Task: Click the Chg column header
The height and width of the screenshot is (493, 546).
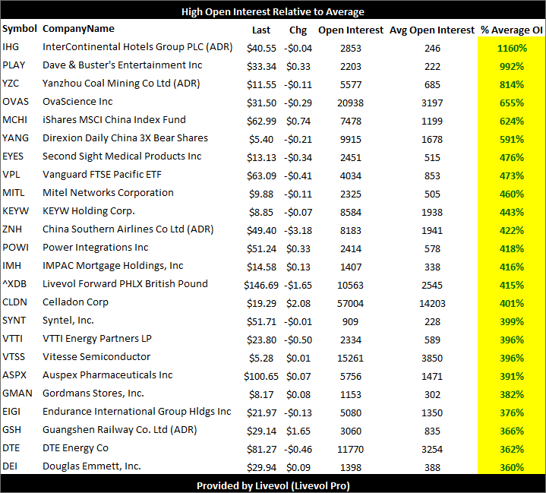Action: coord(298,30)
